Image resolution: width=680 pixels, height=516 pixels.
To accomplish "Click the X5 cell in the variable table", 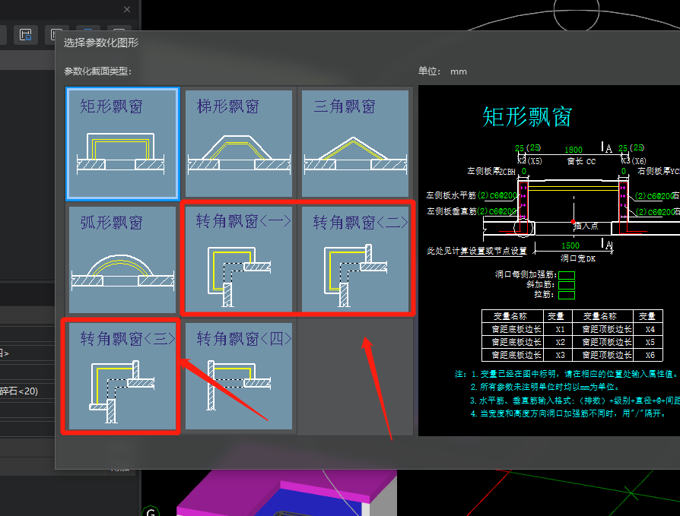I will pos(650,342).
